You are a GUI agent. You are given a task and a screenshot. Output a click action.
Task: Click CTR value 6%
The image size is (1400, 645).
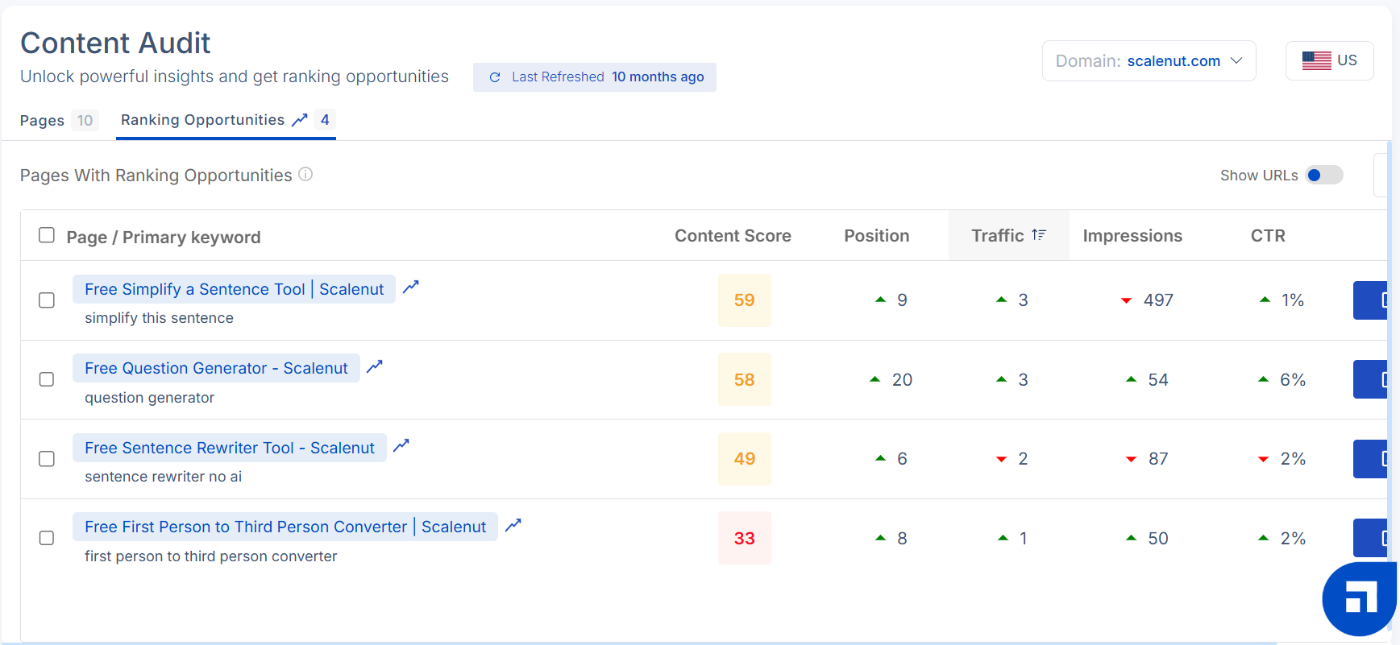point(1293,379)
